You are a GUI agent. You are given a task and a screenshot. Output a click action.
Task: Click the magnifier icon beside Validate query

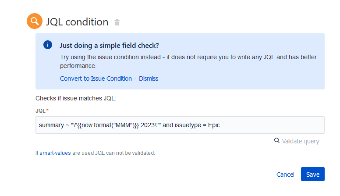click(x=276, y=141)
